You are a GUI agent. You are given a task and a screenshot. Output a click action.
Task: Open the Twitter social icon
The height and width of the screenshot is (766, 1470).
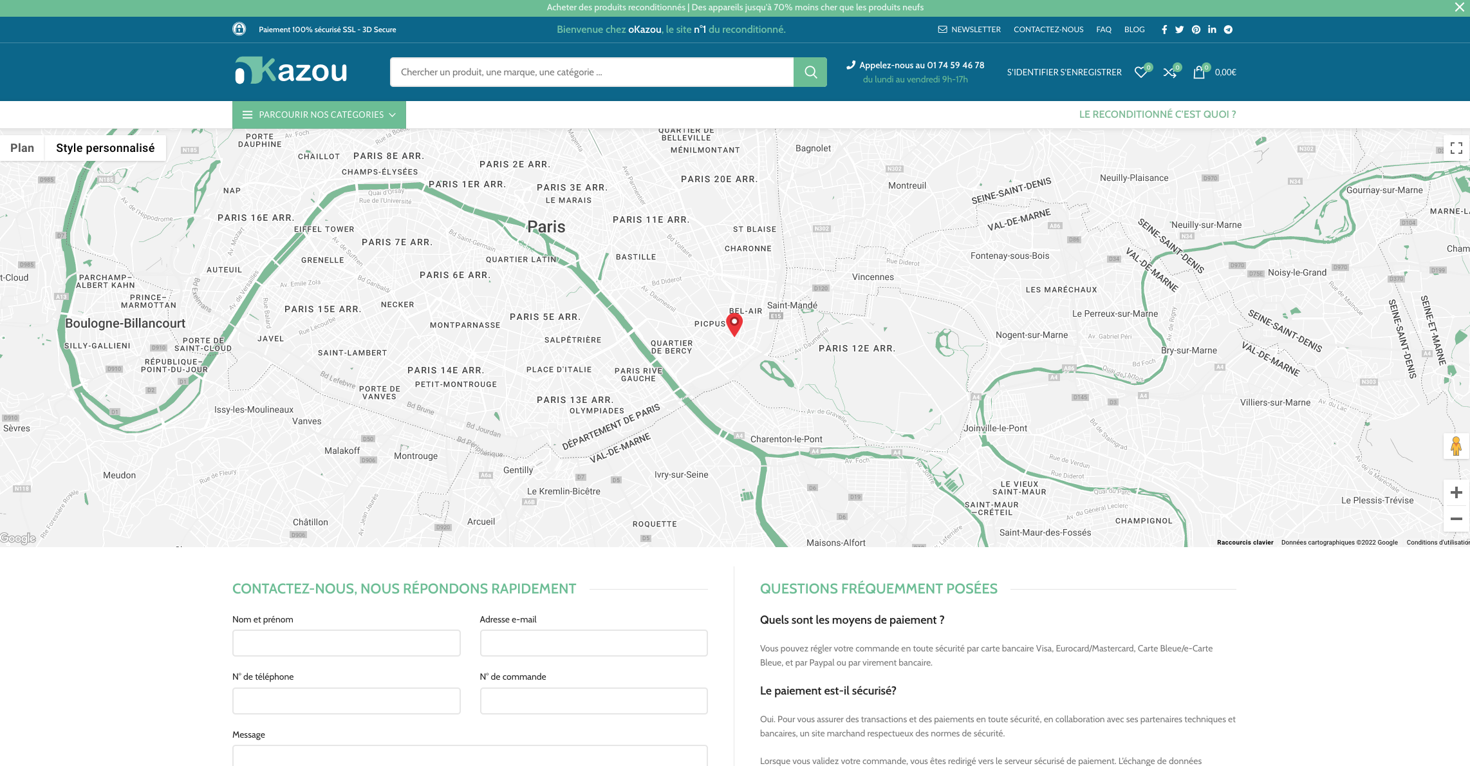[1179, 30]
